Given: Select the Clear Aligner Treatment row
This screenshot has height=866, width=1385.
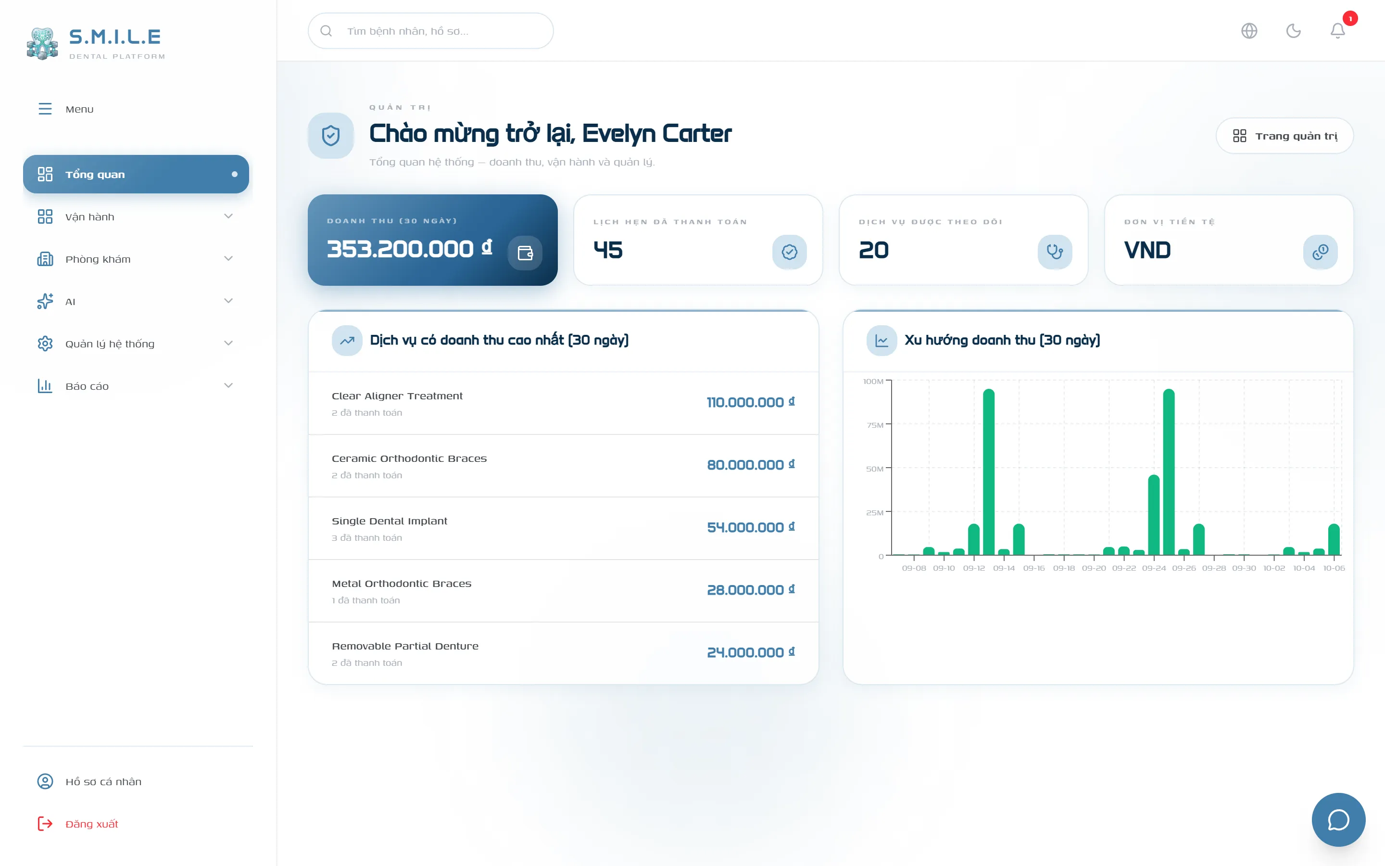Looking at the screenshot, I should (563, 404).
